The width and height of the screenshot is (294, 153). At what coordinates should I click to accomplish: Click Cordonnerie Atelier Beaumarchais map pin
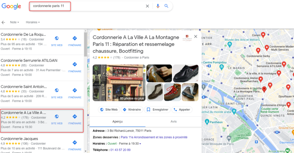pyautogui.click(x=261, y=79)
